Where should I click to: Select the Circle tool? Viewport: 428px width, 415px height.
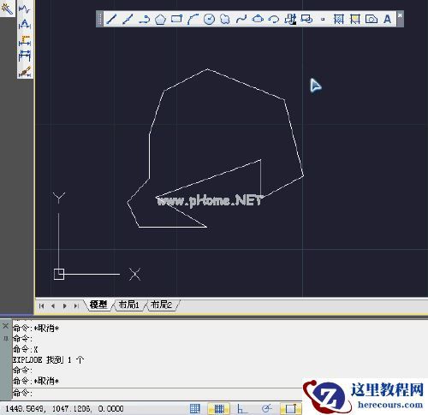coord(209,19)
